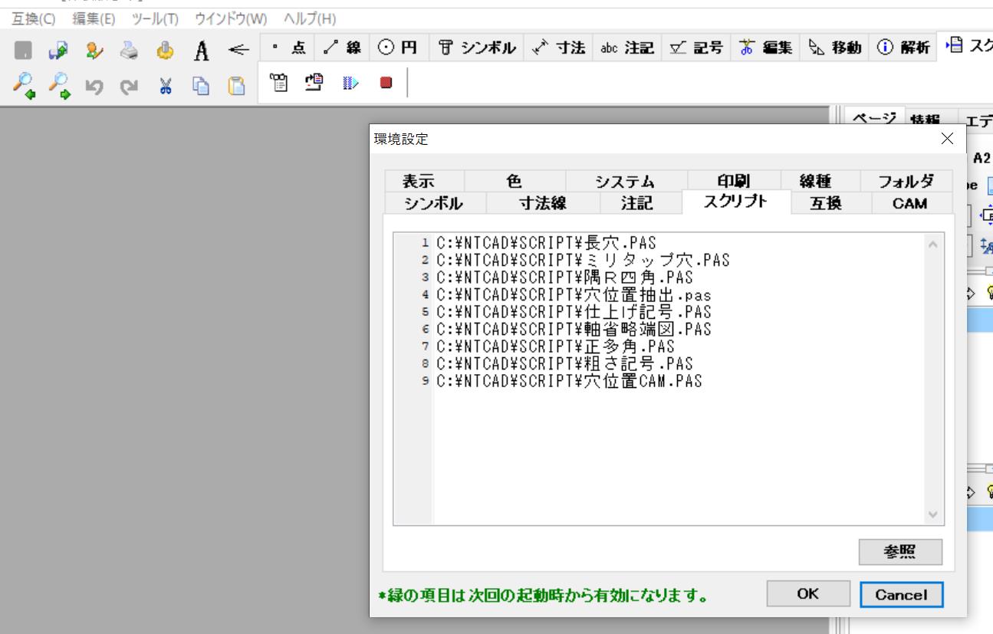Open the 互換(C) menu
Screen dimensions: 993x634
(32, 18)
